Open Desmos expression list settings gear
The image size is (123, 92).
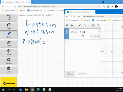[93, 25]
